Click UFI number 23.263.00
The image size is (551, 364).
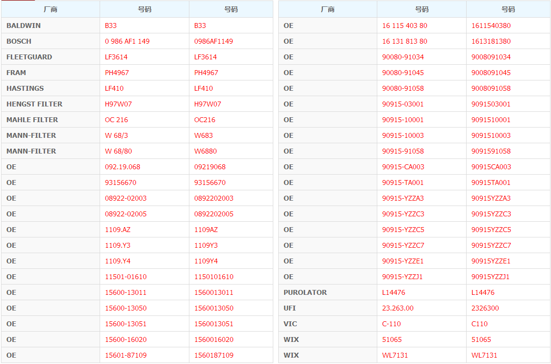(398, 308)
